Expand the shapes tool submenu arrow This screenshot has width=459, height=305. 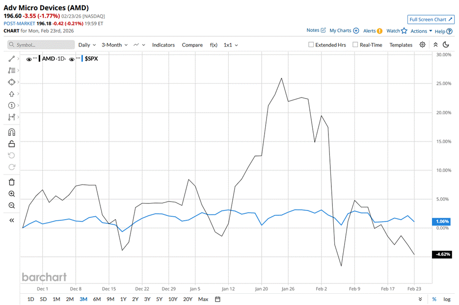tap(18, 82)
